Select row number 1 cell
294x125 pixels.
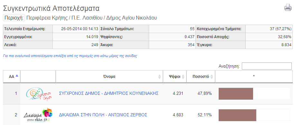[x=12, y=94]
